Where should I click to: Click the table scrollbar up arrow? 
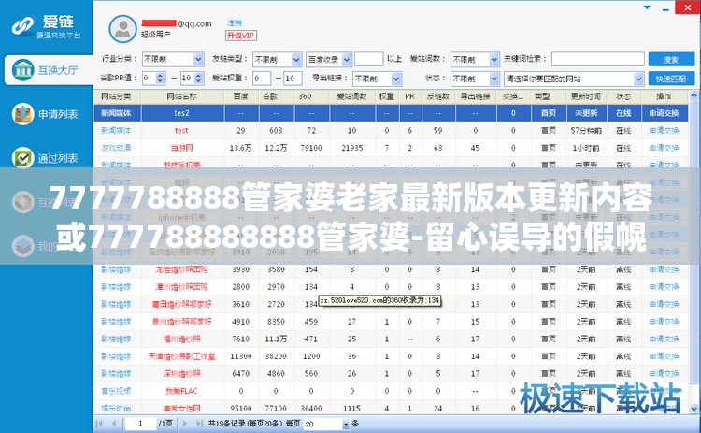tap(694, 94)
